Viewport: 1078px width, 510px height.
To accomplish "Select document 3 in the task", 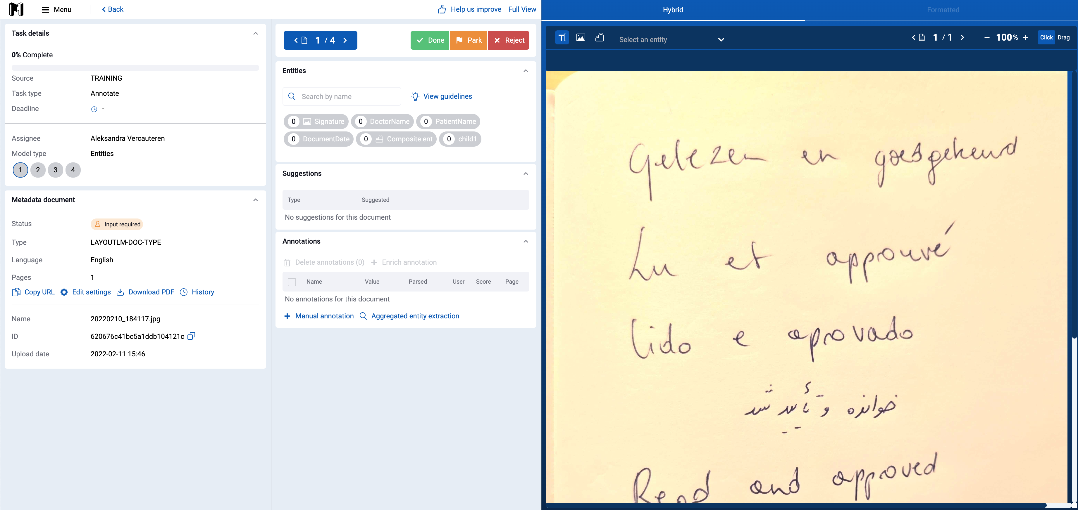I will tap(55, 170).
